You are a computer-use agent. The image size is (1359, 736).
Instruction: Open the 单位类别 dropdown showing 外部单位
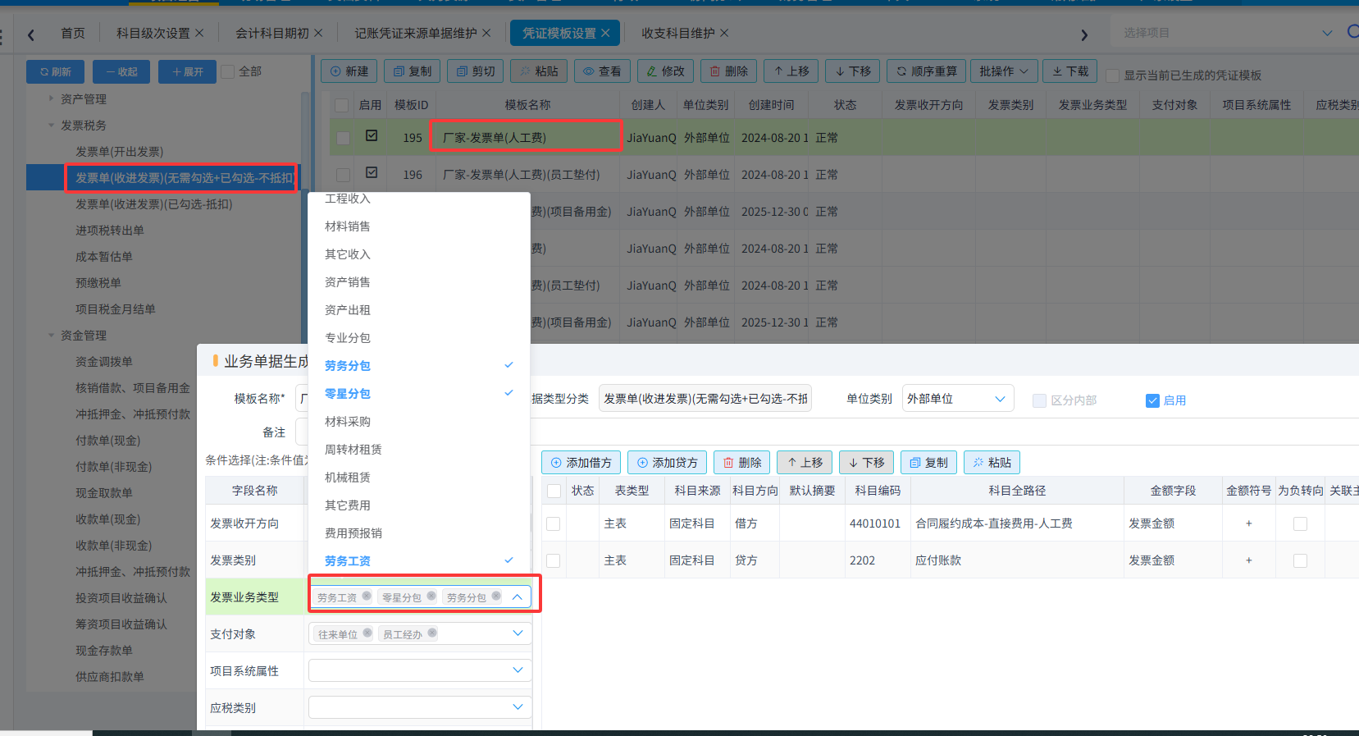(x=958, y=399)
